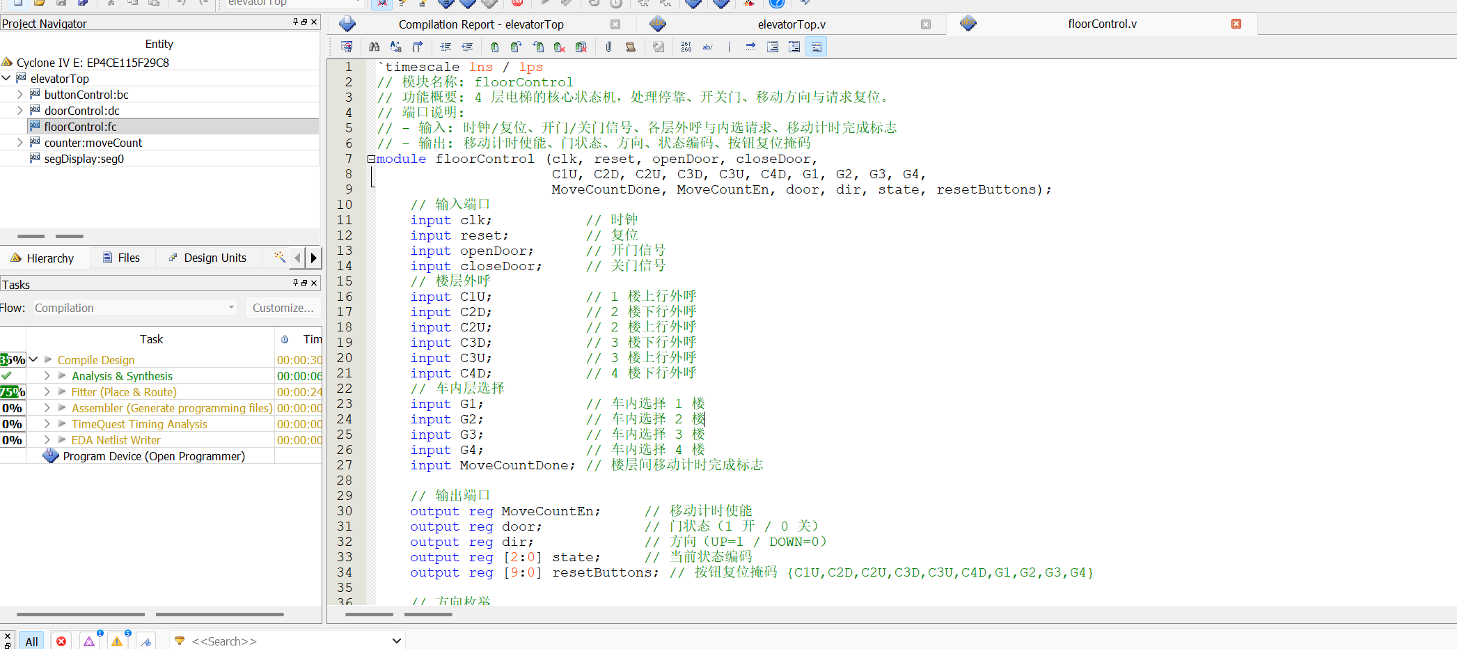Screen dimensions: 1457x649
Task: Collapse the module floorControl code fold
Action: pos(372,159)
